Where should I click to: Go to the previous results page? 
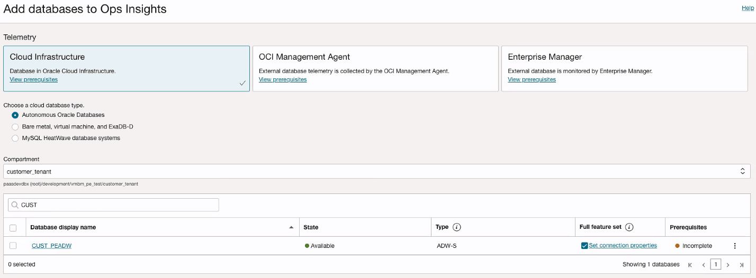[x=703, y=265]
